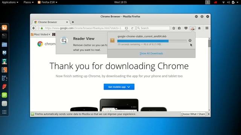Image resolution: width=241 pixels, height=135 pixels.
Task: Open the Firefox ESR app menu
Action: [47, 2]
